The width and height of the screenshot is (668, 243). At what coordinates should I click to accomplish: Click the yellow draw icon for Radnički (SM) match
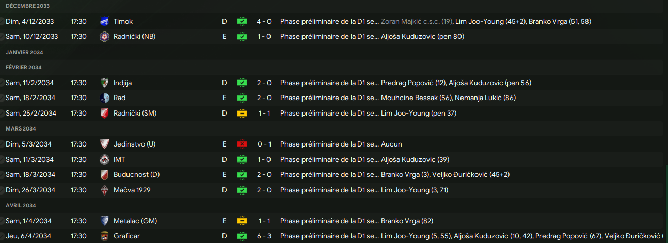[x=242, y=114]
